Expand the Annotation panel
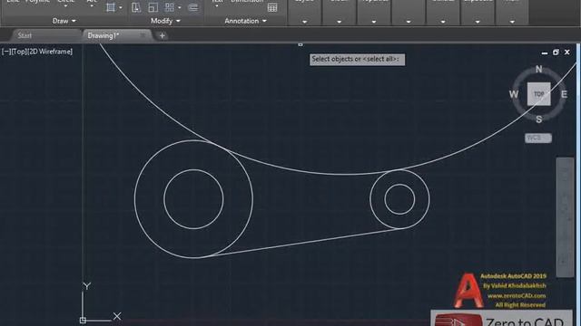The height and width of the screenshot is (326, 581). (x=245, y=21)
